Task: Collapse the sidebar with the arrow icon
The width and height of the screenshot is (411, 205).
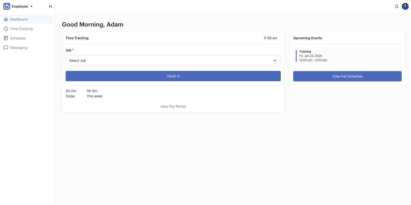Action: pos(50,6)
